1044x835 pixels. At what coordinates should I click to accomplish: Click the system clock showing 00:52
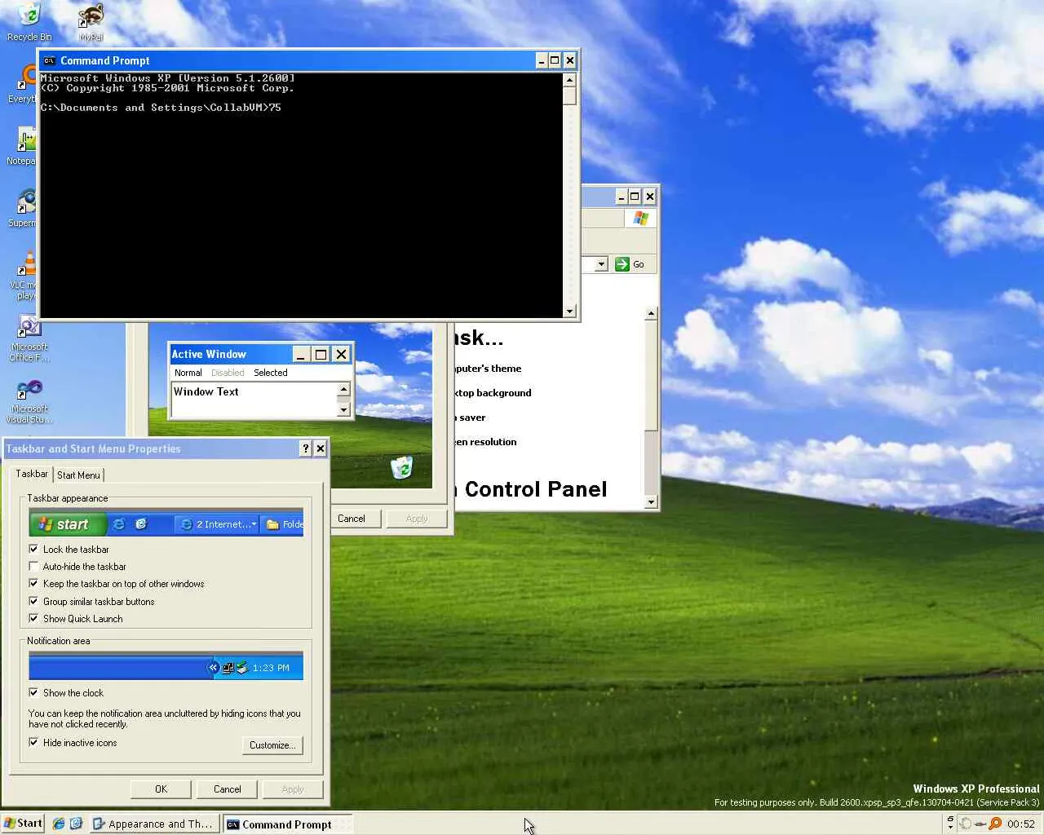pos(1021,824)
